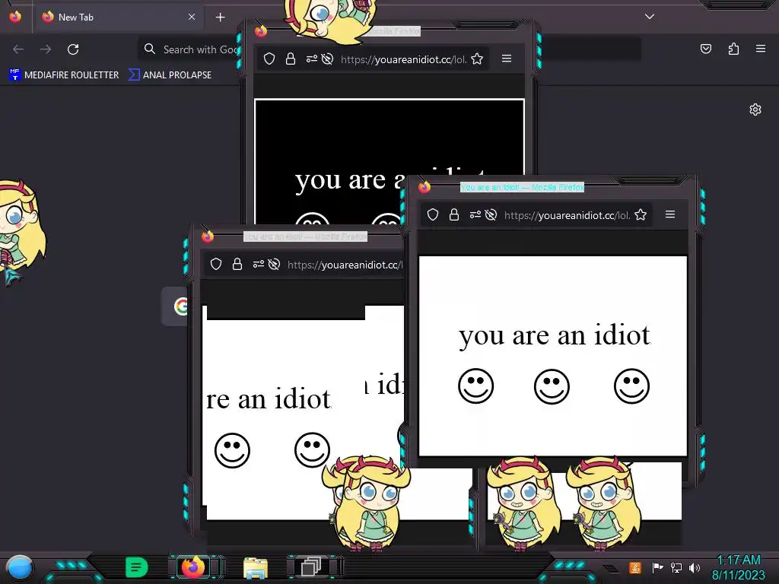The width and height of the screenshot is (779, 584).
Task: Show tracking protection shield in bottom-left popup
Action: (x=215, y=264)
